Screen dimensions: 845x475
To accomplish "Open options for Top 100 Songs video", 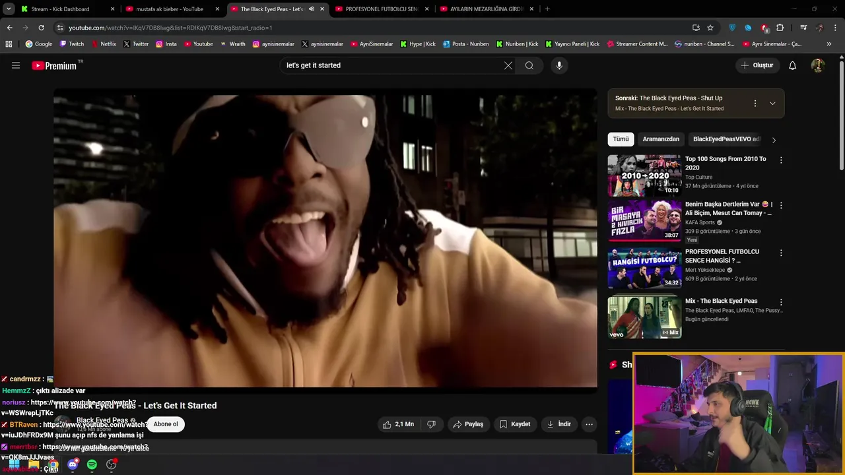I will click(x=781, y=160).
